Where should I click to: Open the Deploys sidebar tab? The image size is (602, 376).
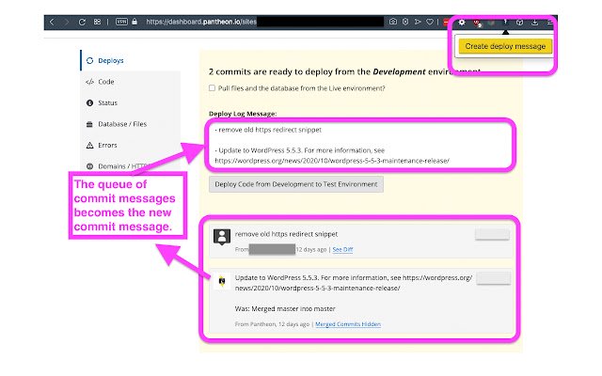click(x=131, y=60)
